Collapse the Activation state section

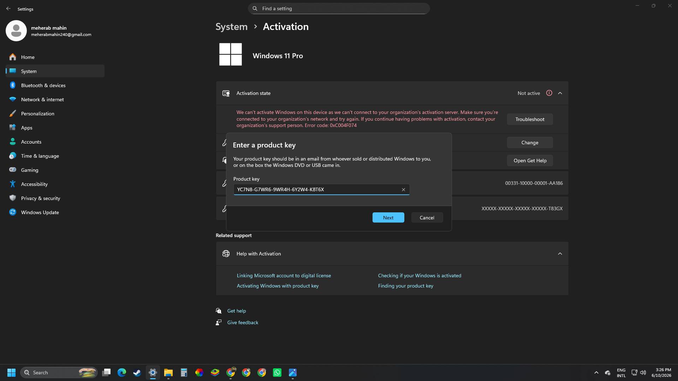560,93
